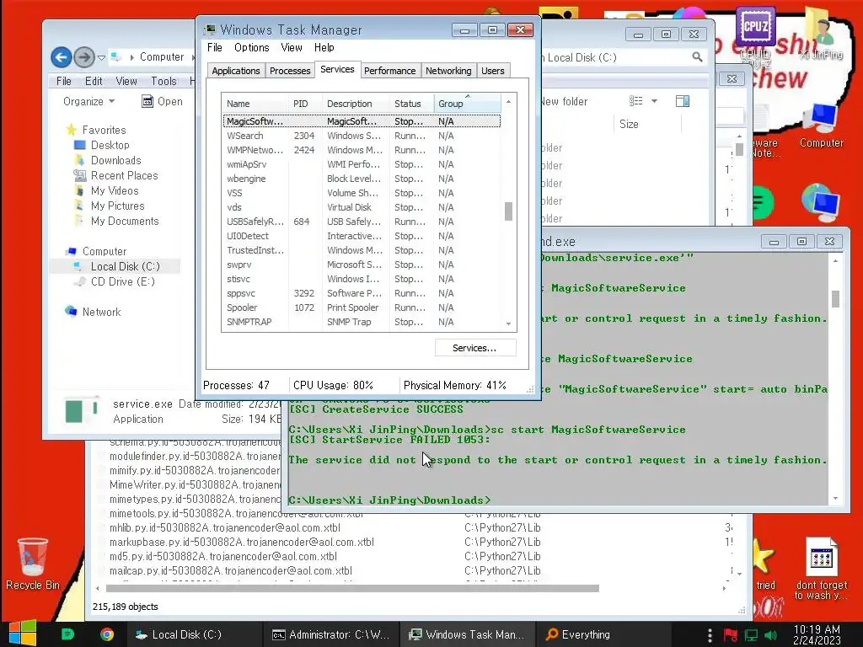Switch to the Applications tab
Viewport: 863px width, 647px height.
pos(236,71)
